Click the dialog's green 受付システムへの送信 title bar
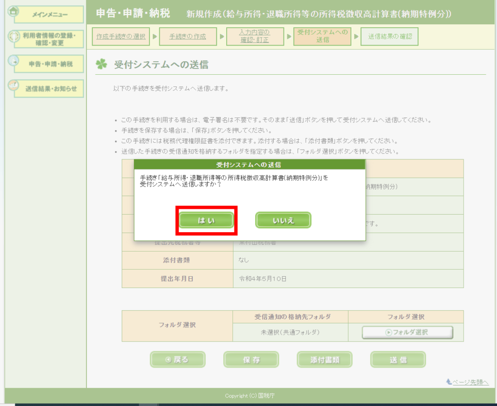The image size is (497, 406). 249,165
